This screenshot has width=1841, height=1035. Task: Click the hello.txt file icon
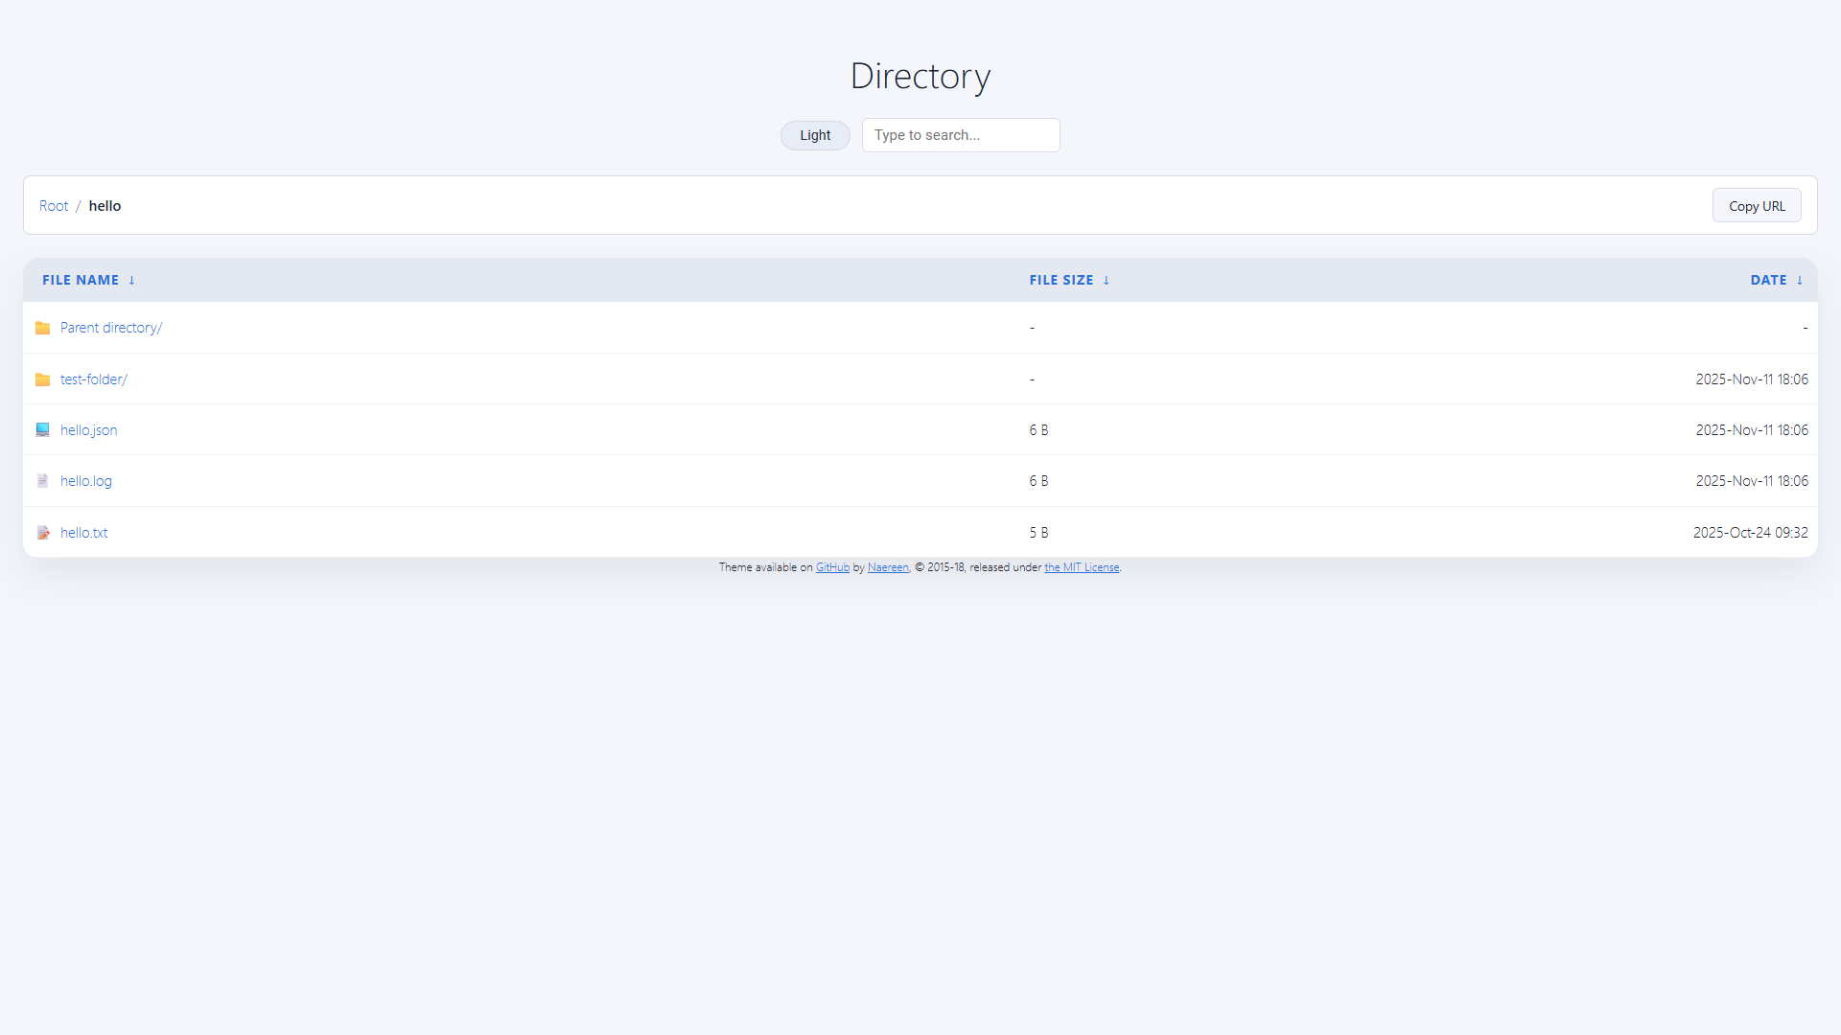pyautogui.click(x=42, y=533)
